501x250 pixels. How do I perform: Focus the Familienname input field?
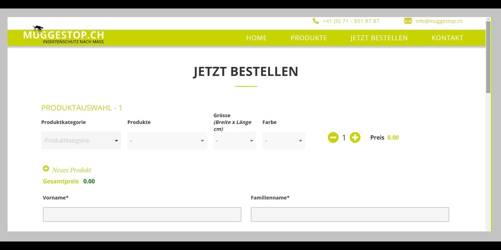click(x=350, y=214)
